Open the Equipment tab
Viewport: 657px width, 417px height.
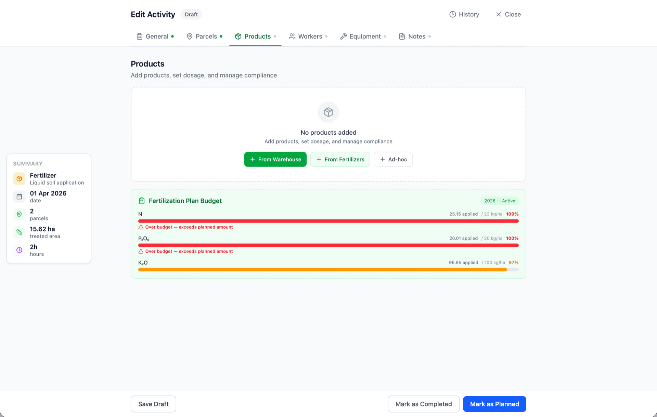pyautogui.click(x=363, y=37)
